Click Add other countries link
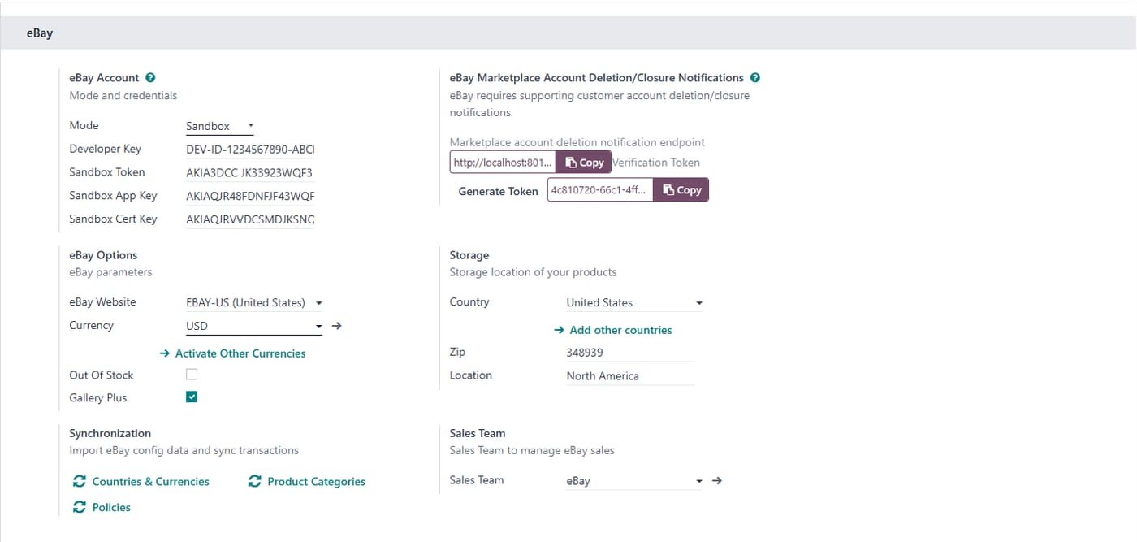This screenshot has height=542, width=1137. pos(612,330)
